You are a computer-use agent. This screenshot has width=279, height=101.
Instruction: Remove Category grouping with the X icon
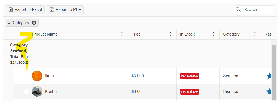(34, 23)
